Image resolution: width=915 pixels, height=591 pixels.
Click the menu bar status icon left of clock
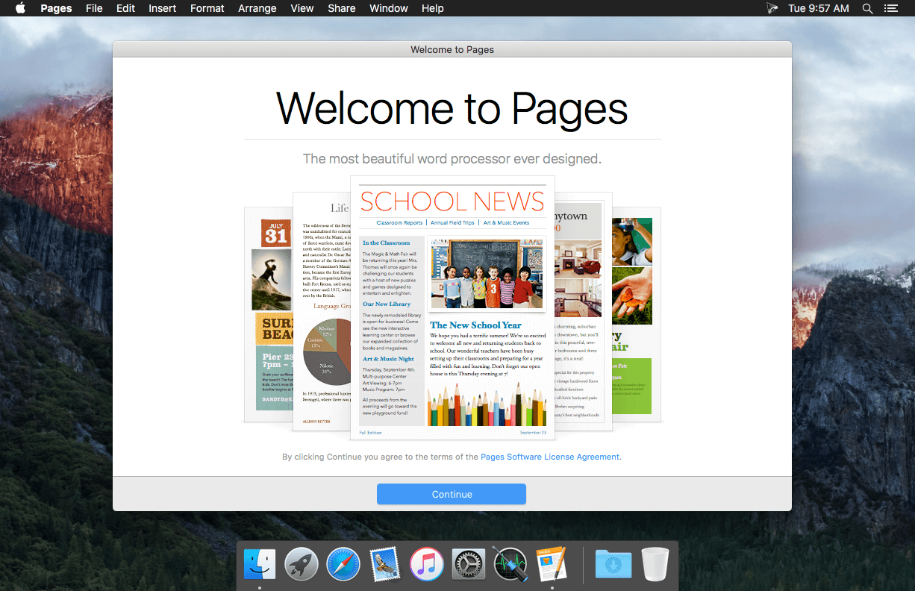click(x=772, y=8)
